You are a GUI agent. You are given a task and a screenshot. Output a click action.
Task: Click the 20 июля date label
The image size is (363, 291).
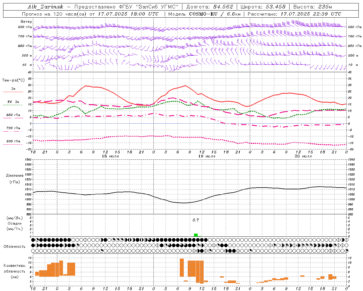pos(303,156)
